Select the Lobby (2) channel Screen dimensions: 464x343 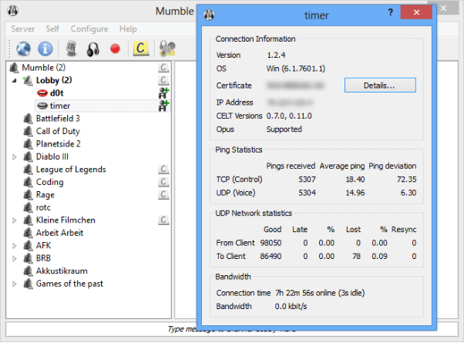point(54,80)
